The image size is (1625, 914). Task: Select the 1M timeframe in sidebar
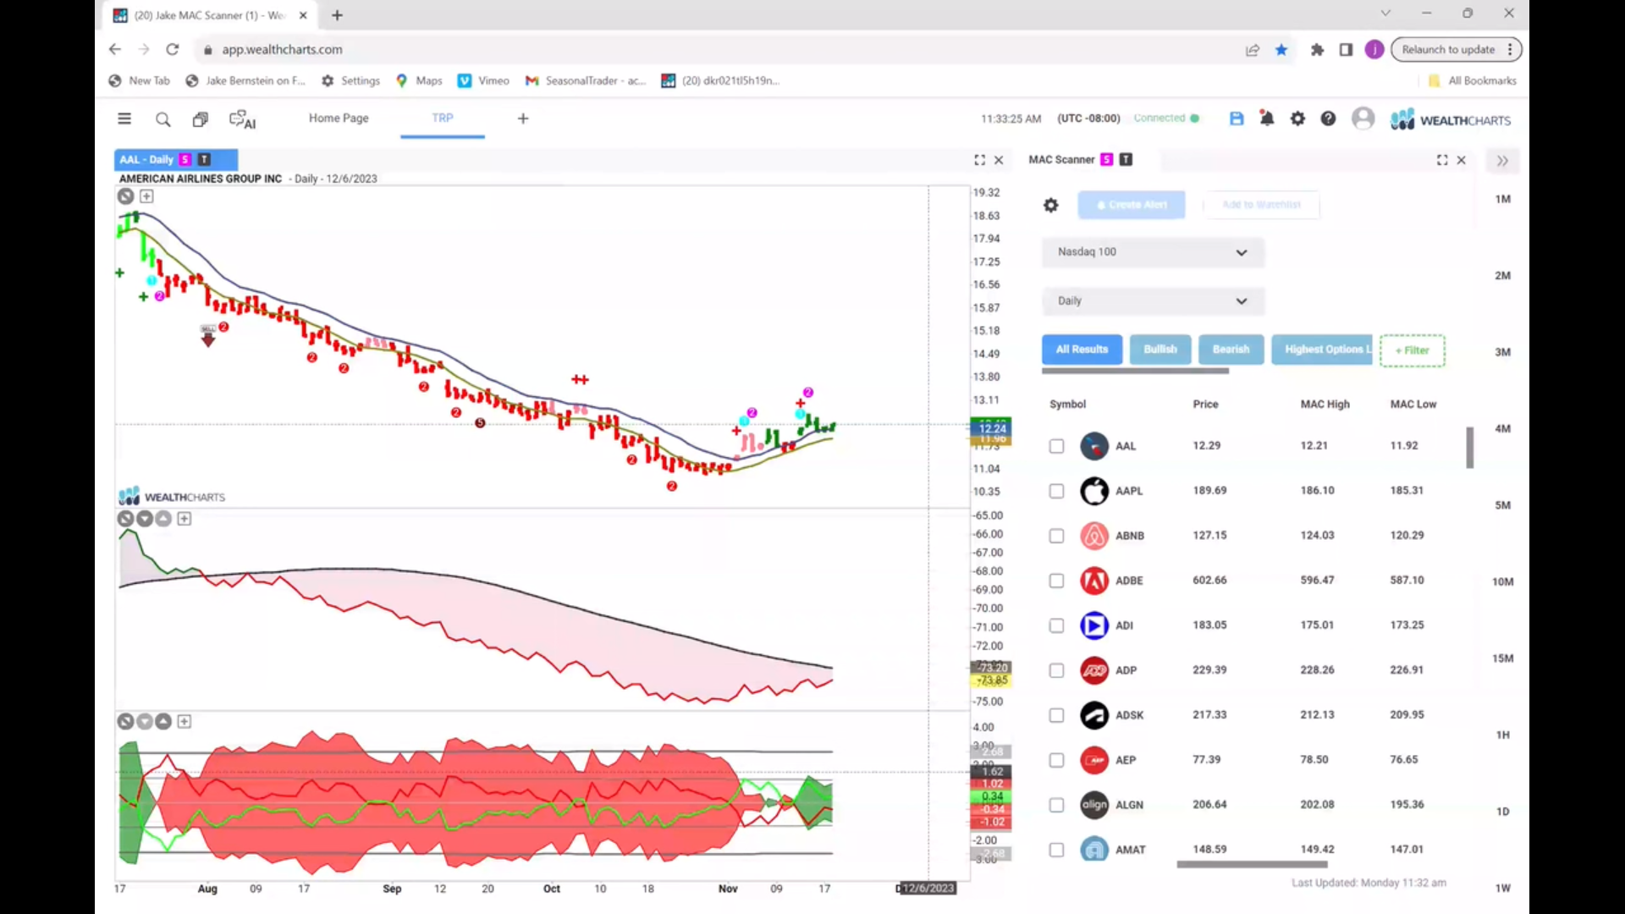coord(1502,200)
